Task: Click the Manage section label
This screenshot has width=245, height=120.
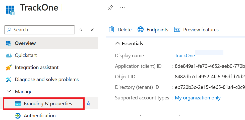Action: click(24, 91)
